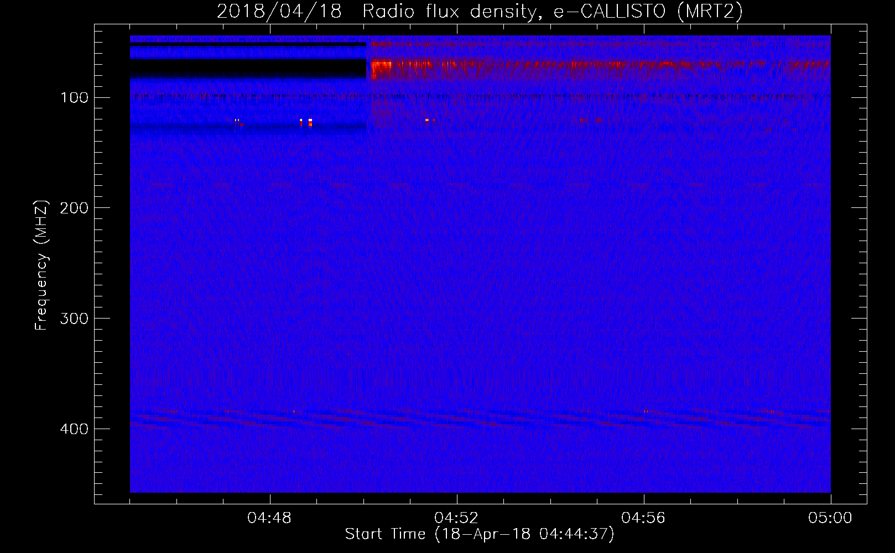
Task: Click the 04:48 time tick label
Action: click(269, 518)
